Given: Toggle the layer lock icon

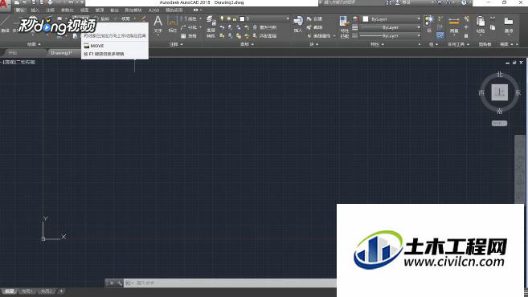Looking at the screenshot, I should [x=235, y=18].
